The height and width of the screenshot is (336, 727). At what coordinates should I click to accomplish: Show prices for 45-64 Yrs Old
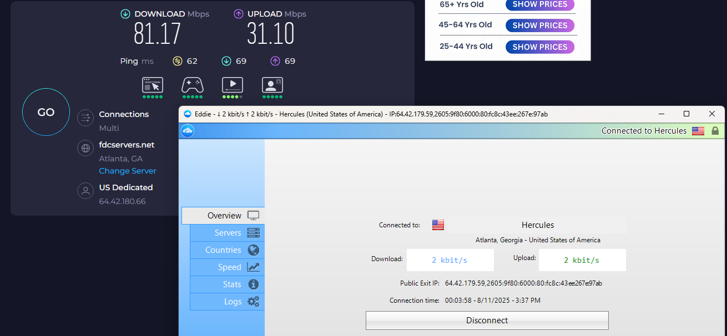tap(540, 26)
